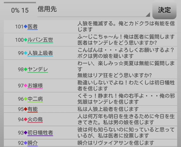Click the 0% 15 progress indicator
Viewport: 181px width, 147px height.
click(x=20, y=10)
